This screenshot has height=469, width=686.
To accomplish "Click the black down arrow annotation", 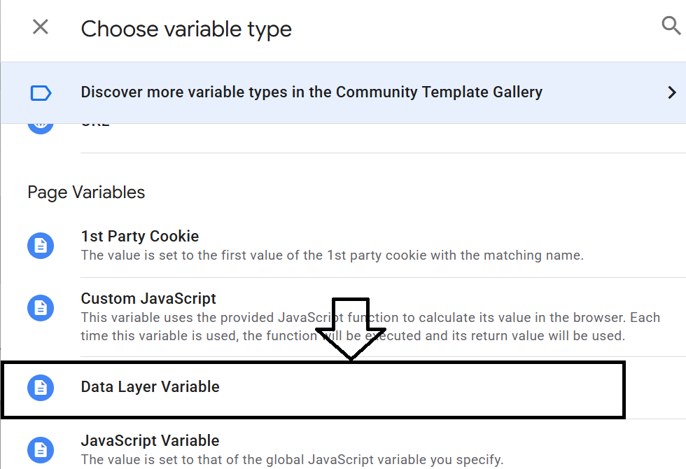I will click(x=351, y=329).
